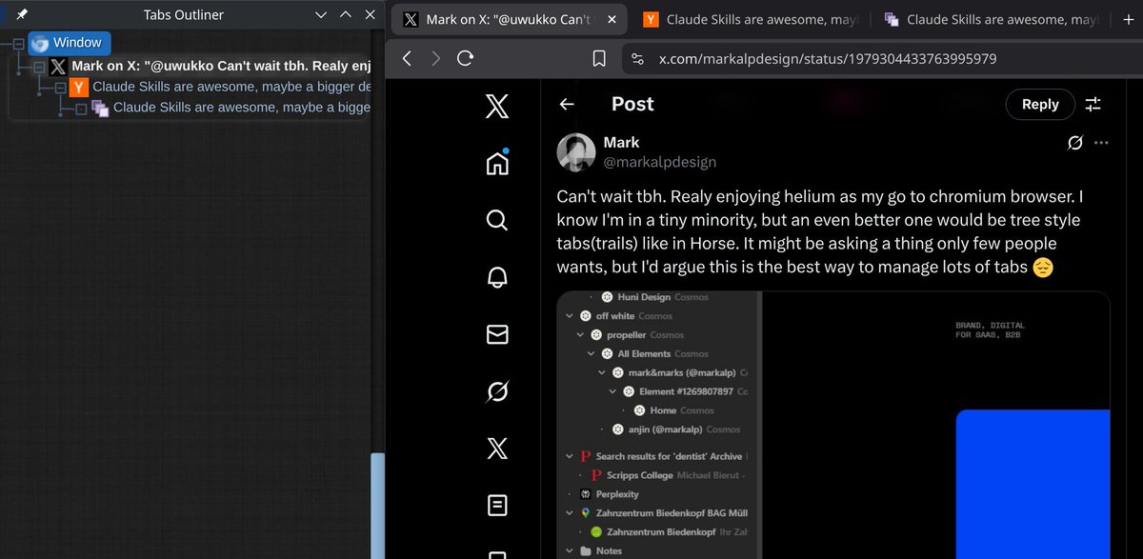Select the Window row in Tabs Outliner
1143x559 pixels.
coord(70,44)
